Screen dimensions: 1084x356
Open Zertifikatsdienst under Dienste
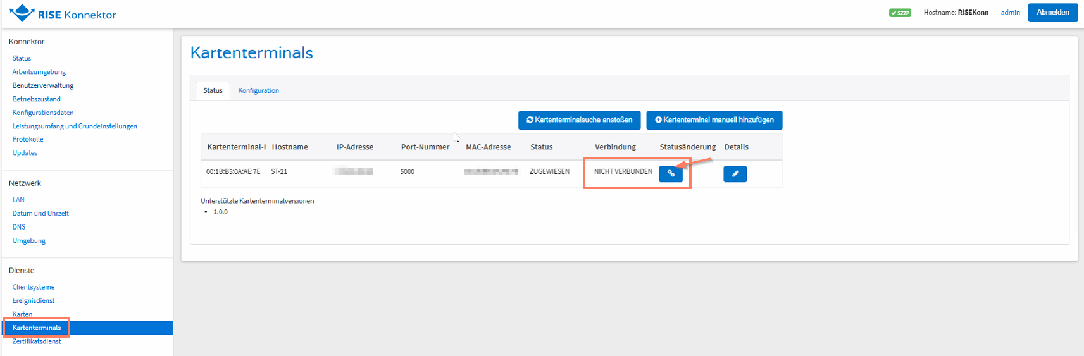37,341
